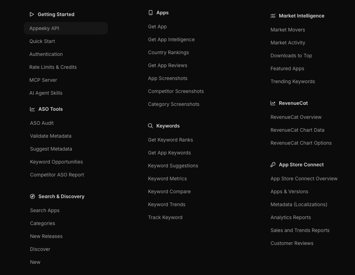Open the Get App endpoint
The width and height of the screenshot is (355, 275).
(157, 27)
